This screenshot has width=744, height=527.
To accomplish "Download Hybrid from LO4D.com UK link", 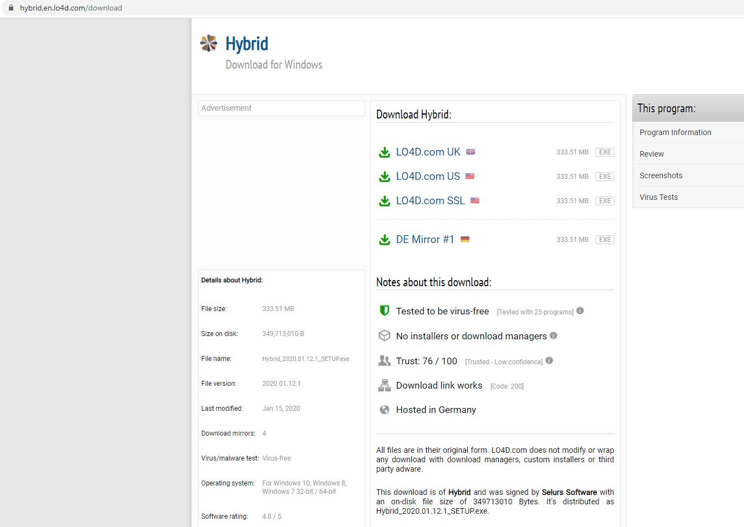I will pos(428,152).
